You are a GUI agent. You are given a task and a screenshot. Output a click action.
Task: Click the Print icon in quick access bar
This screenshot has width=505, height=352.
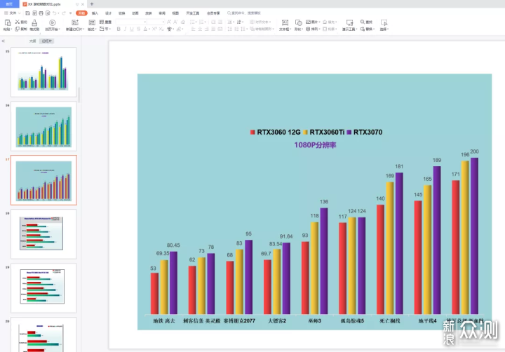(x=41, y=13)
